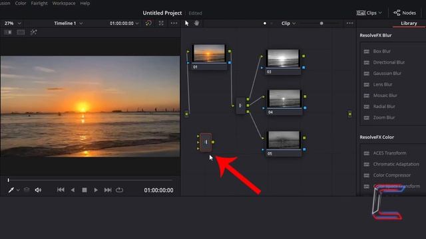The image size is (426, 239).
Task: Click the layers overlay icon beside the eyedropper
Action: [27, 190]
